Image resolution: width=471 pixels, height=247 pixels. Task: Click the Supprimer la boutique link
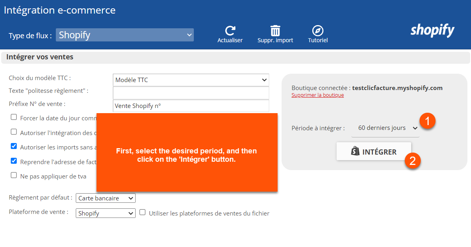317,95
